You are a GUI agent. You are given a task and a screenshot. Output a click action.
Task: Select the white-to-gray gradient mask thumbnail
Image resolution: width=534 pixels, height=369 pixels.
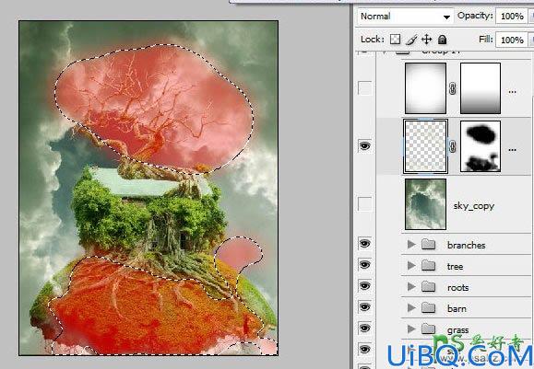coord(481,88)
